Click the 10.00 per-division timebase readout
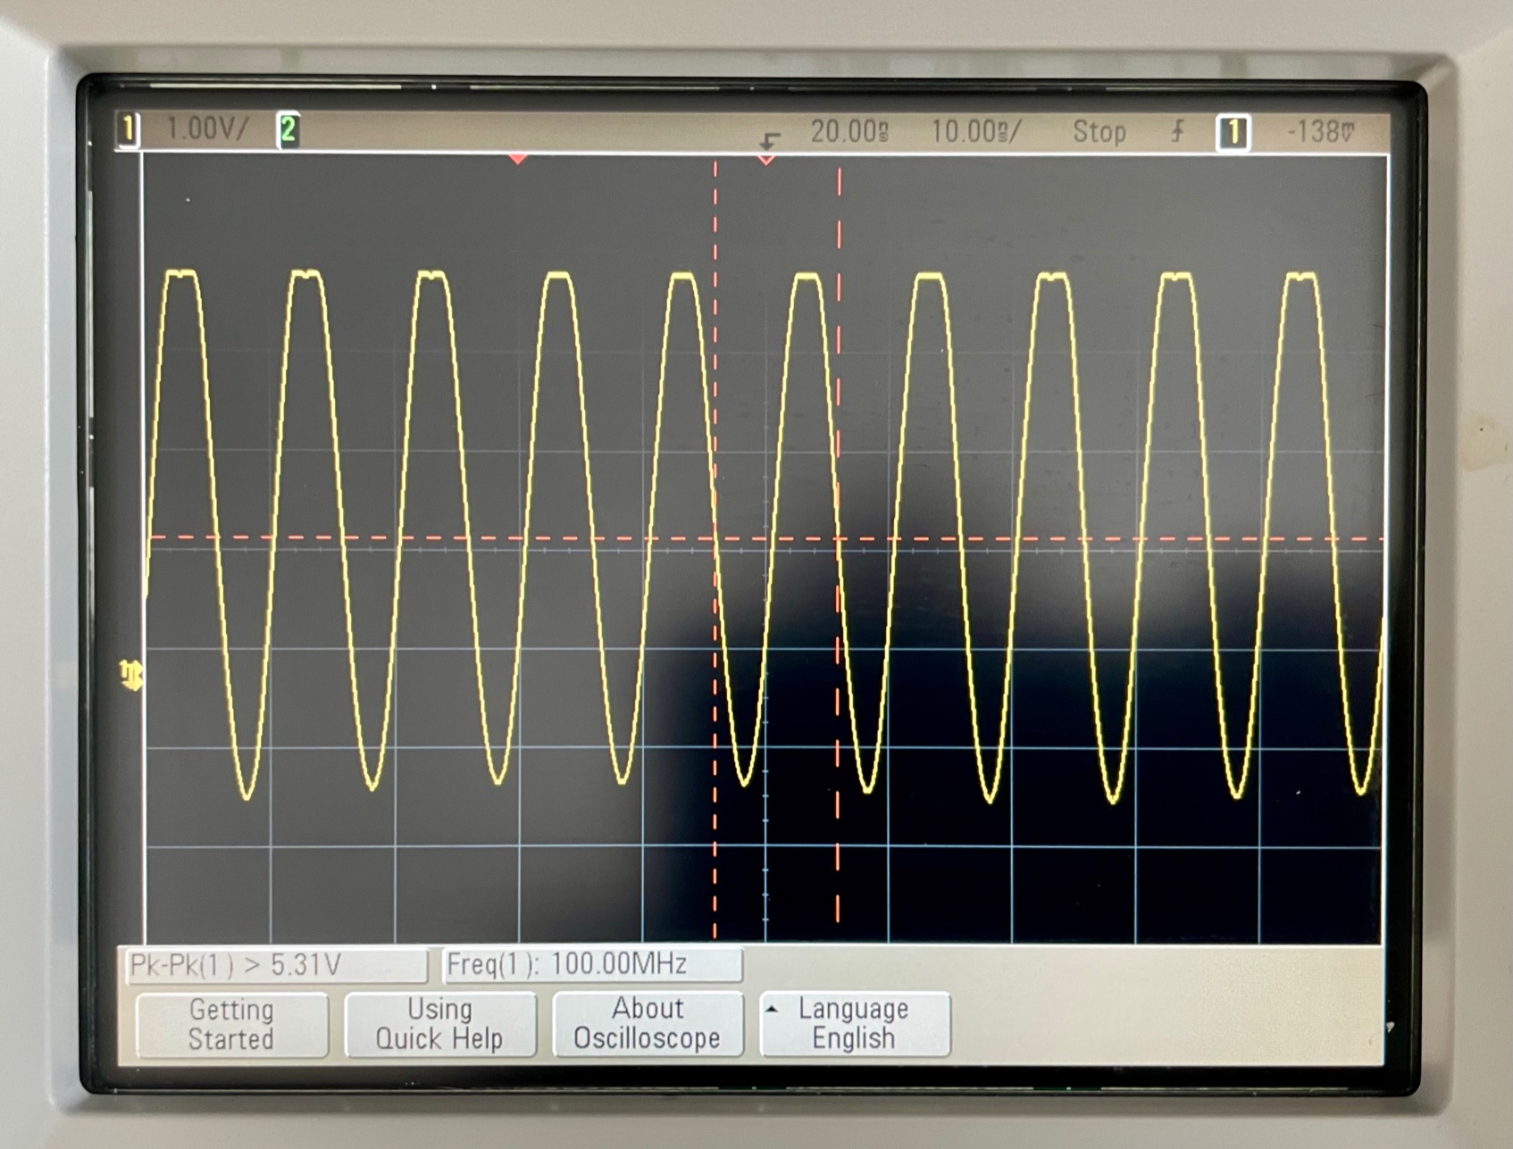Image resolution: width=1513 pixels, height=1149 pixels. click(x=974, y=132)
